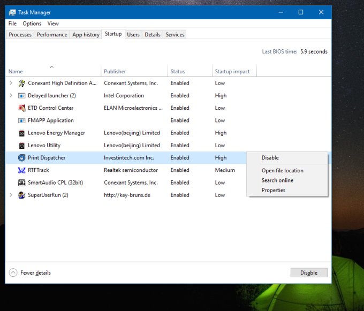The width and height of the screenshot is (364, 311).
Task: Expand the Conexant High Definition Audio entry
Action: click(x=11, y=84)
